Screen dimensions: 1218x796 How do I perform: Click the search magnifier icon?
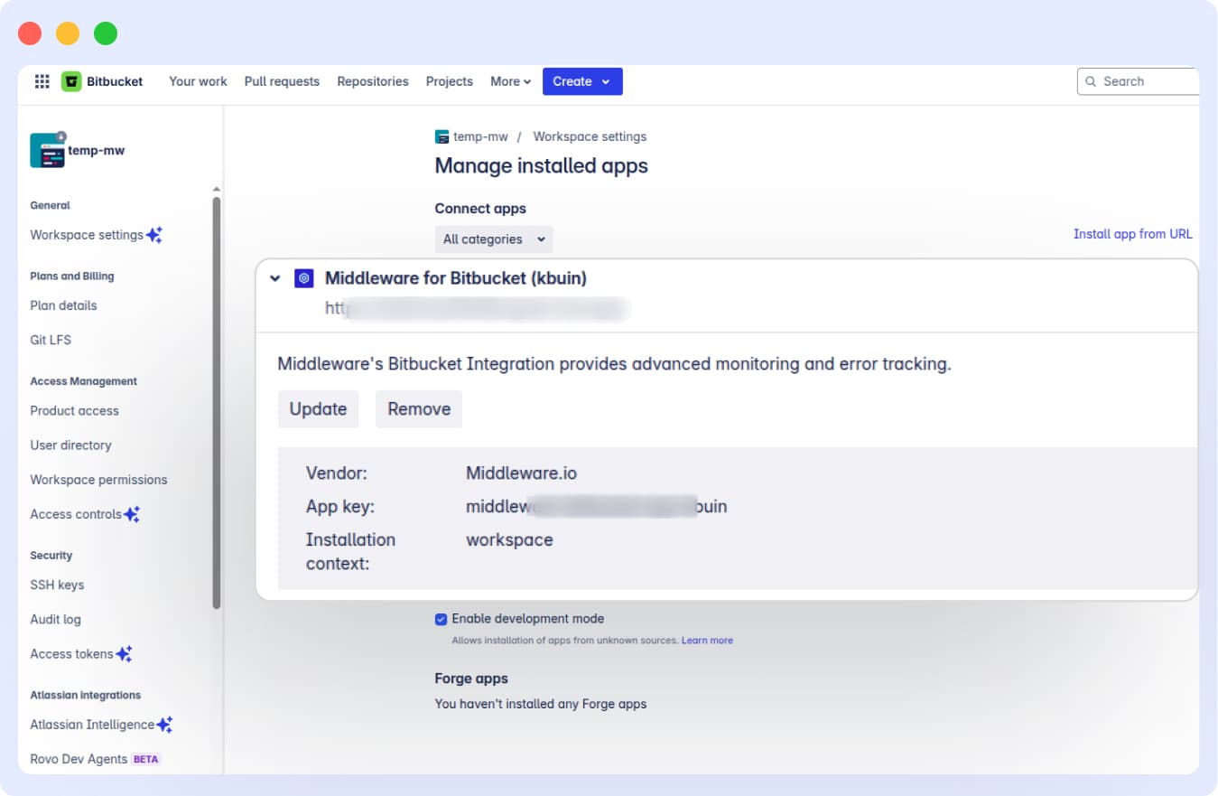(x=1092, y=81)
